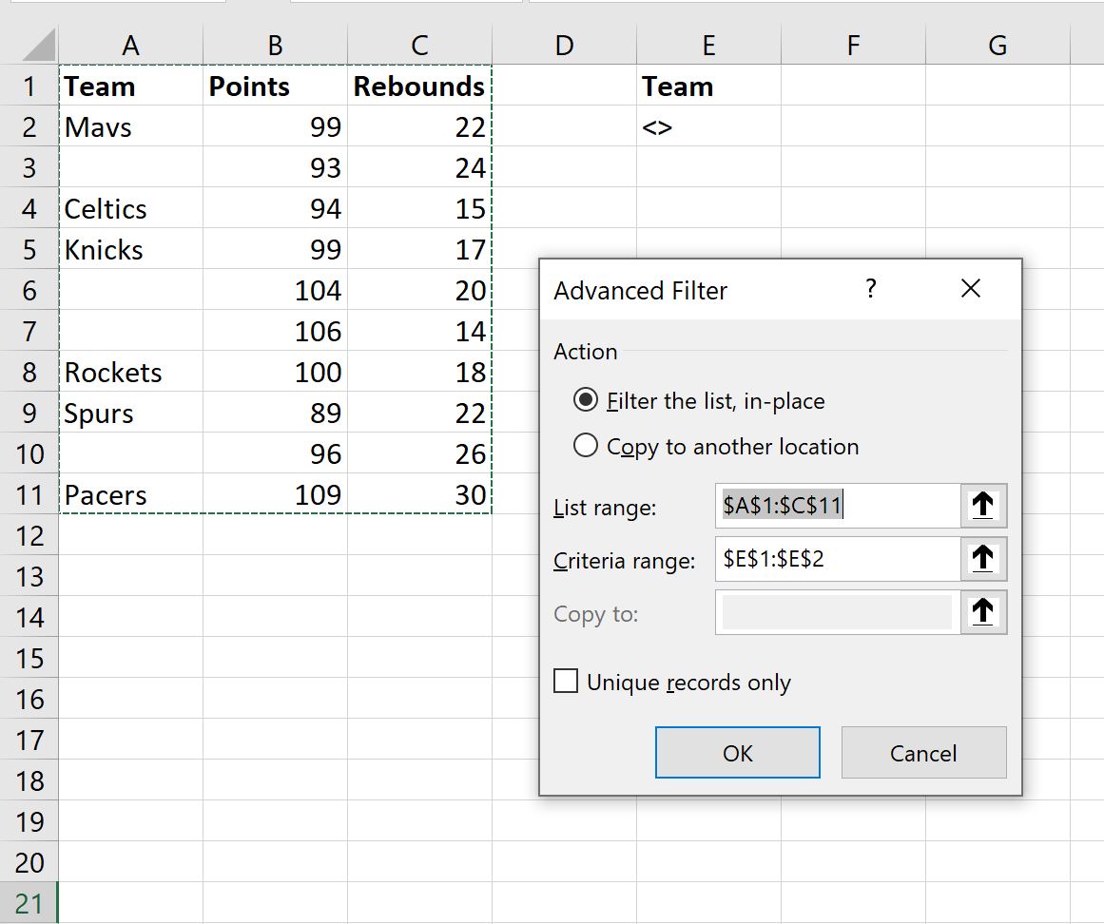
Task: Enable 'Unique records only'
Action: 566,681
